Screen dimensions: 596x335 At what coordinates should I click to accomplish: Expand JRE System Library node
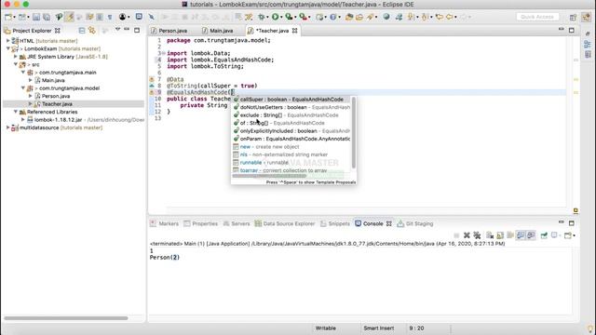tap(16, 57)
